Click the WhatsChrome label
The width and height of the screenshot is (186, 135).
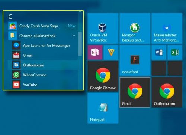[x=35, y=75]
